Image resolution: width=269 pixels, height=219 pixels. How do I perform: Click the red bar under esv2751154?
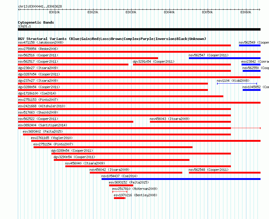click(113, 147)
